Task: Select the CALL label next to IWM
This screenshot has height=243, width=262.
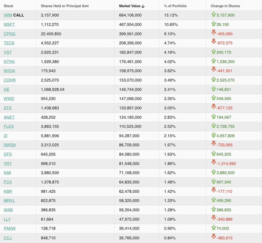Action: pos(19,15)
